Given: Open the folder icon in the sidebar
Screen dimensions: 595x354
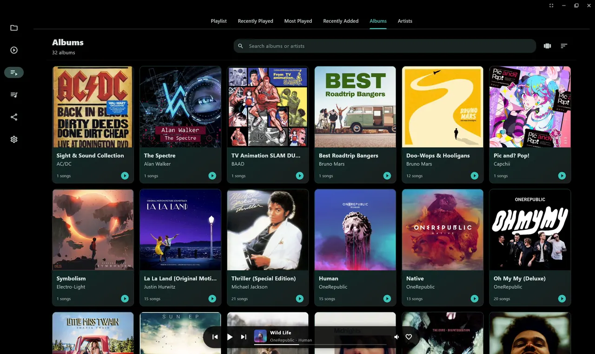Looking at the screenshot, I should (14, 28).
